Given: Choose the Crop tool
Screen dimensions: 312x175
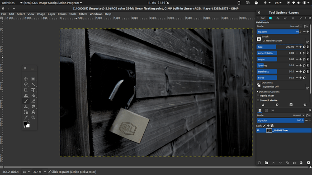Looking at the screenshot, I should pyautogui.click(x=26, y=90).
